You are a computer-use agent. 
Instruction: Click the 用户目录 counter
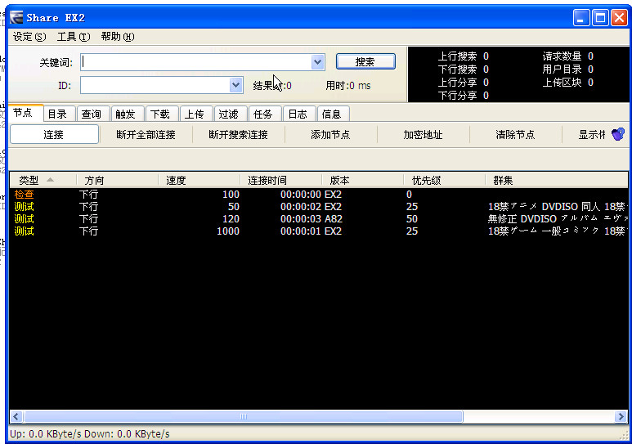click(x=568, y=70)
